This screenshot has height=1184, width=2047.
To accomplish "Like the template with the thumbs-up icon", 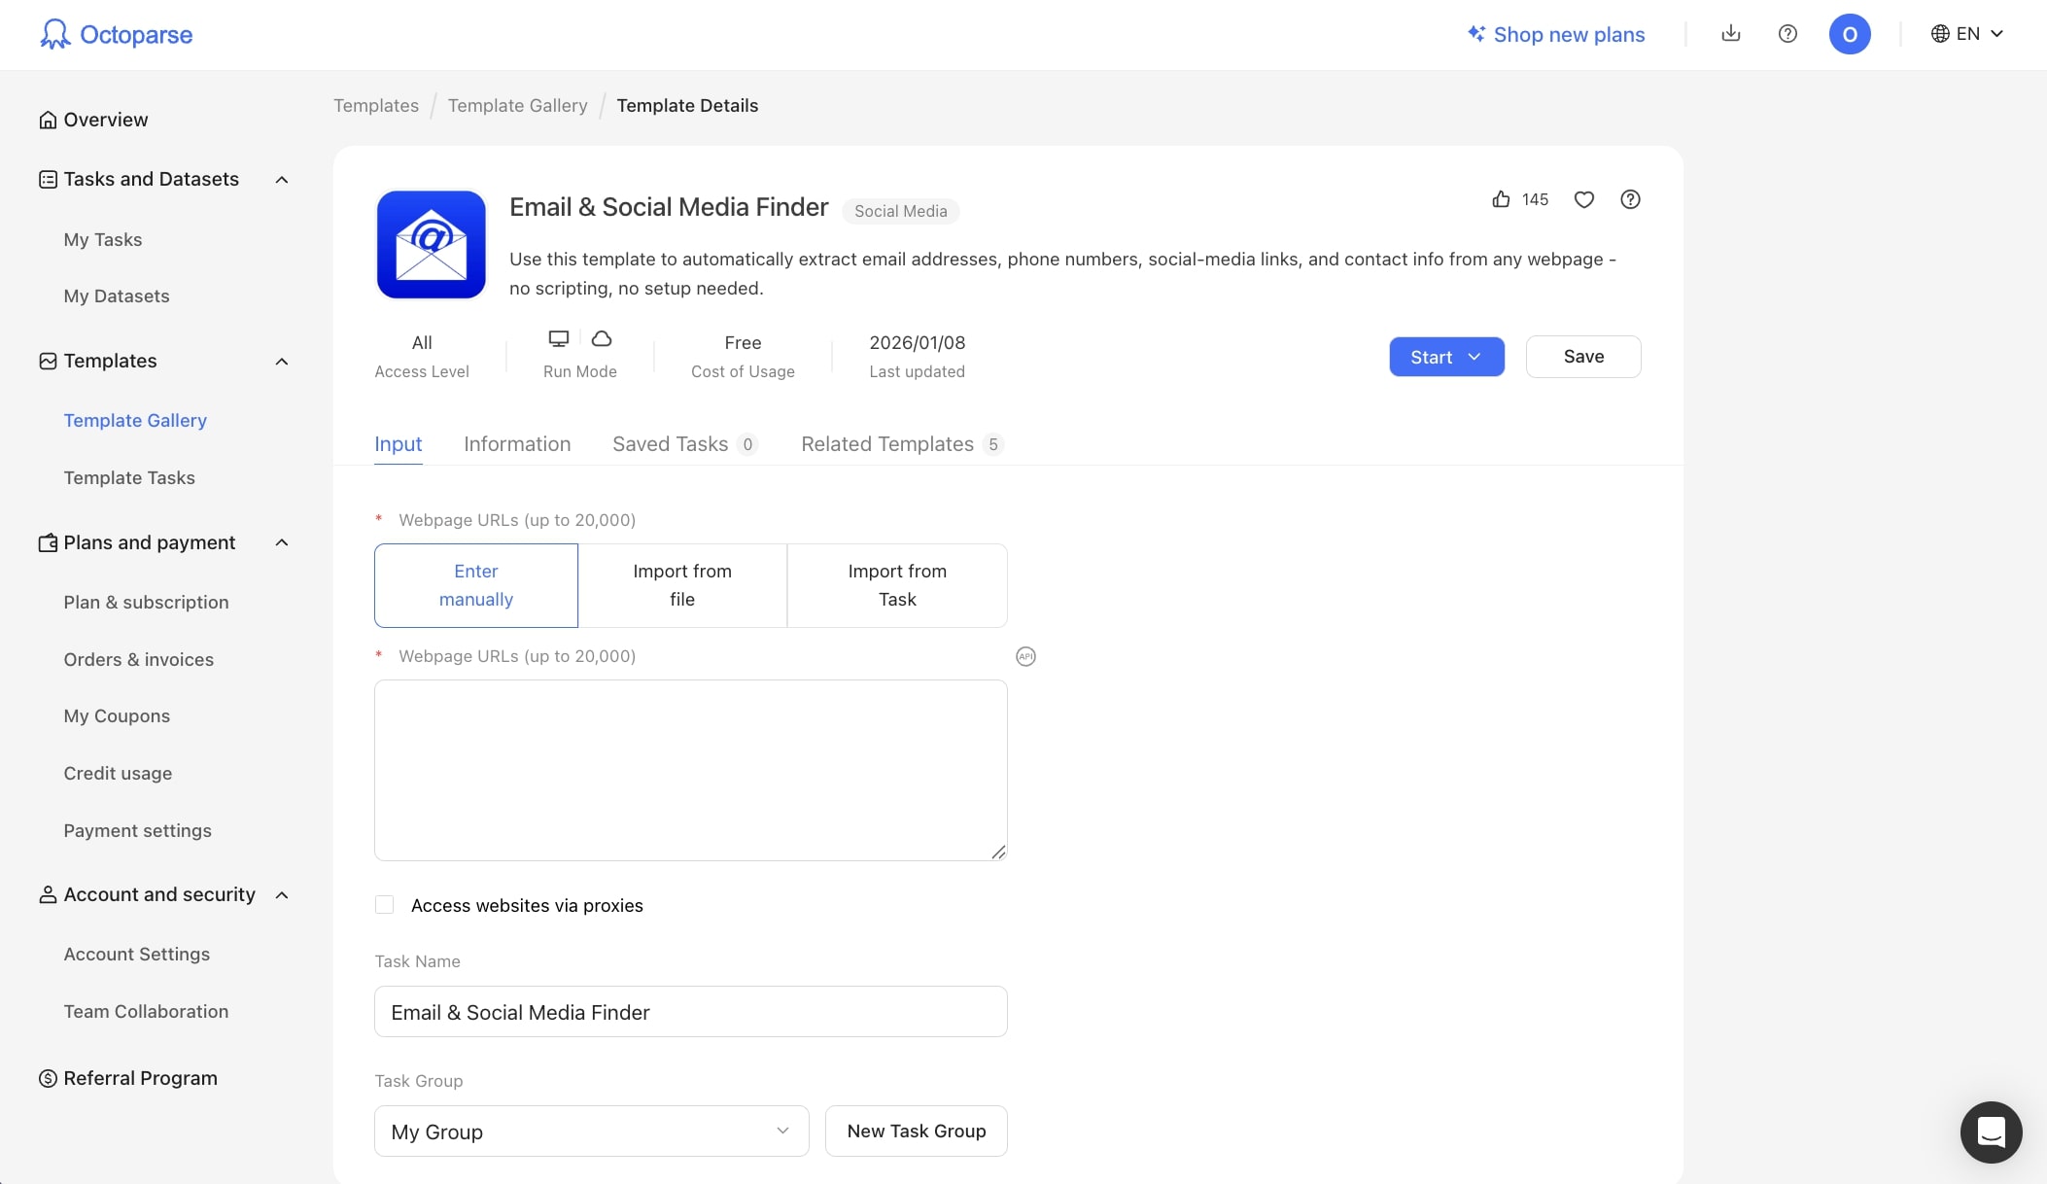I will 1500,199.
